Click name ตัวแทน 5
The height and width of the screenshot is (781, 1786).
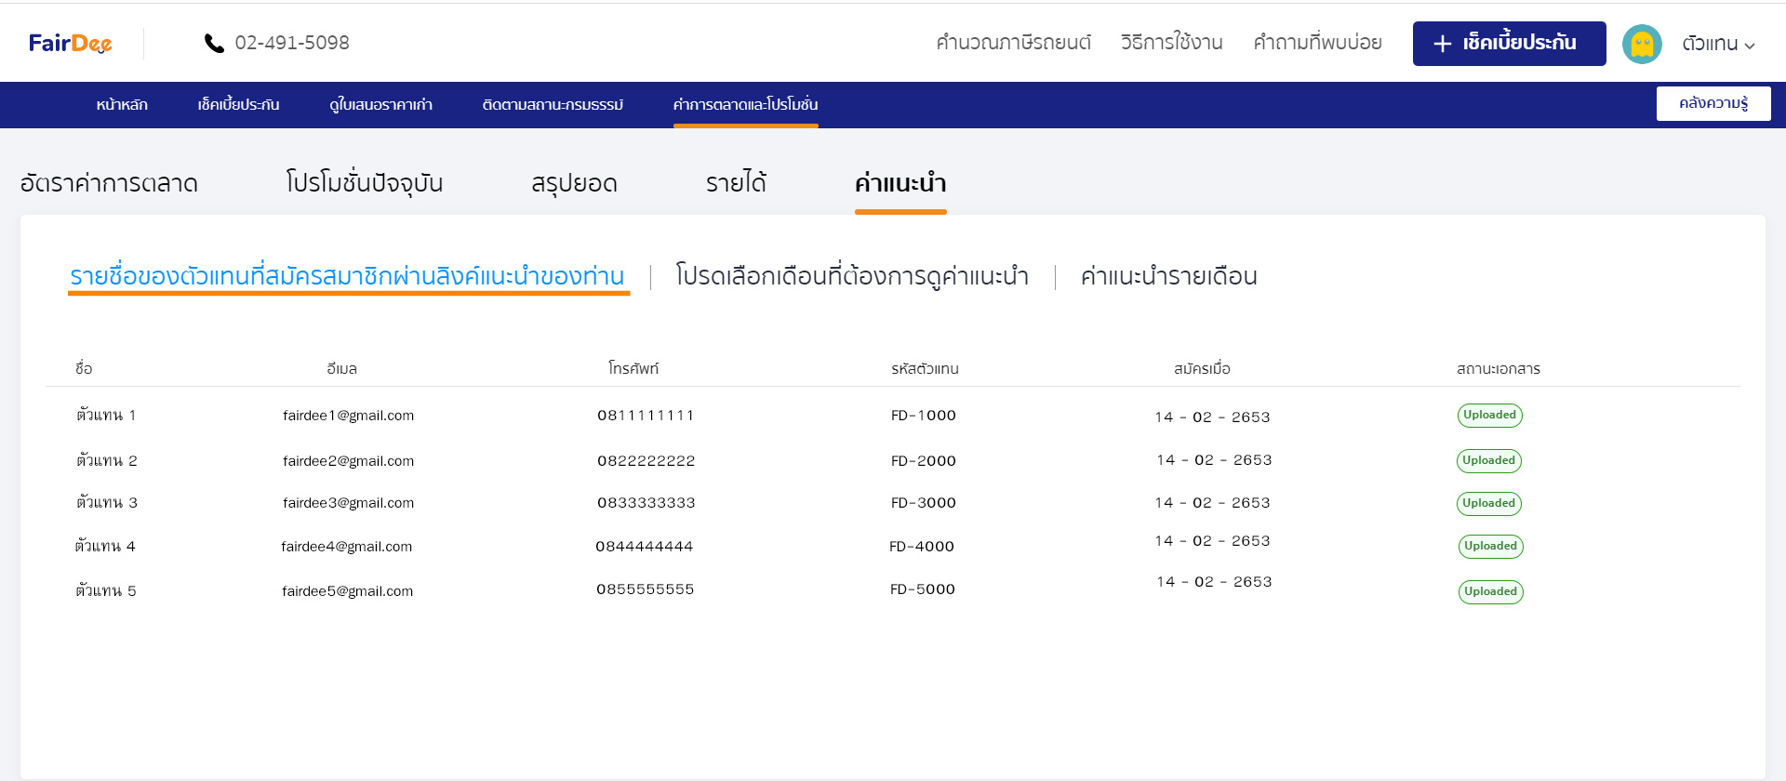point(105,591)
